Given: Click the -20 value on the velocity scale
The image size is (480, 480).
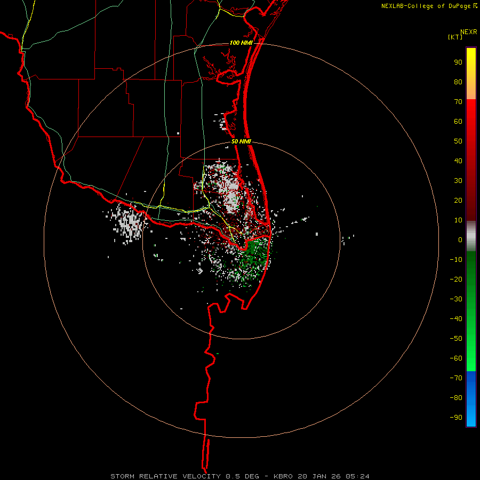Looking at the screenshot, I should point(456,279).
